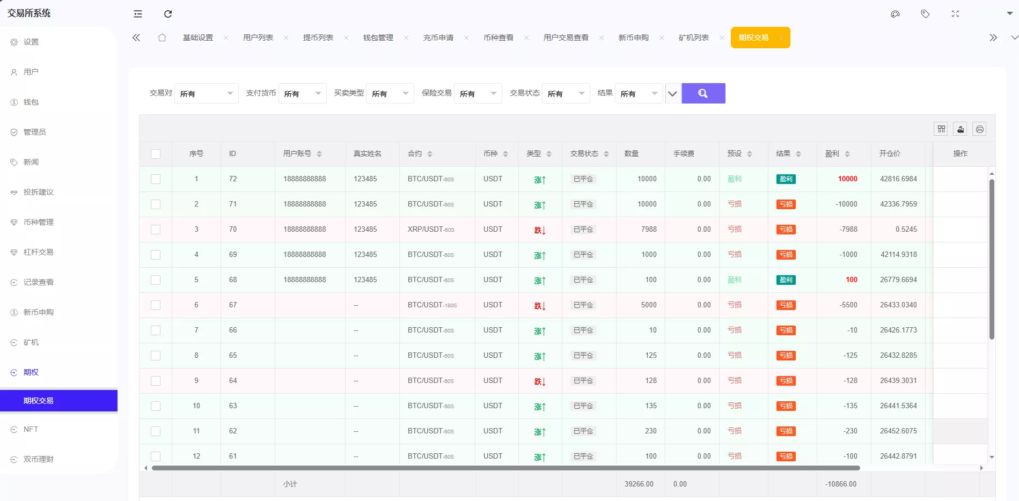Open the theme palette icon

(x=895, y=14)
